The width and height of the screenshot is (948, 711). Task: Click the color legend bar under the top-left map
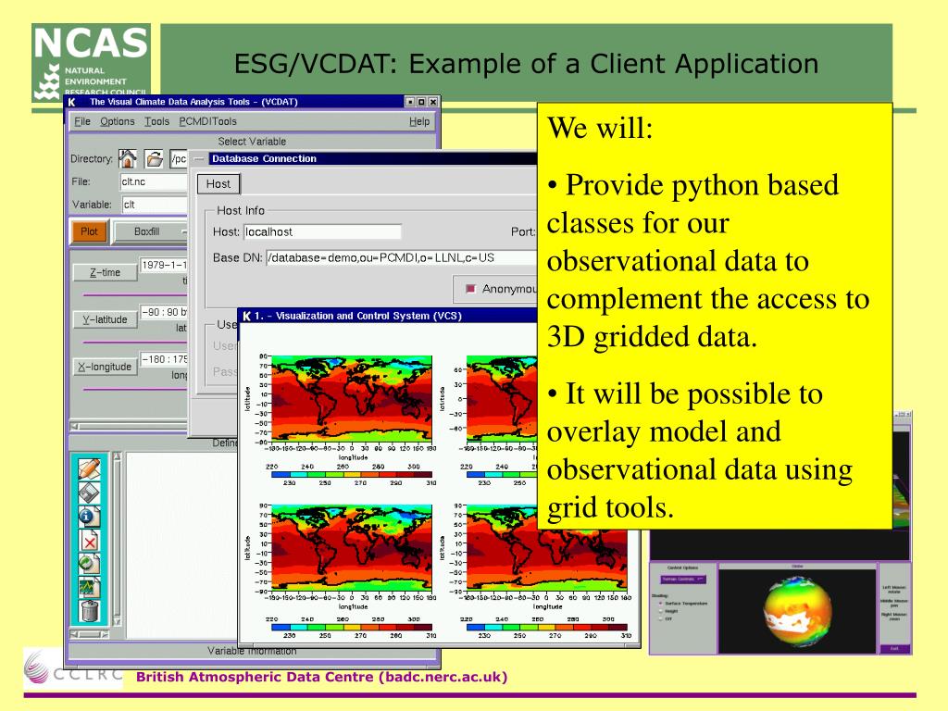(352, 475)
